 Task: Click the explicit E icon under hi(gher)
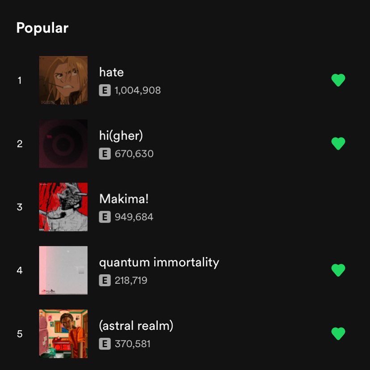pos(105,154)
